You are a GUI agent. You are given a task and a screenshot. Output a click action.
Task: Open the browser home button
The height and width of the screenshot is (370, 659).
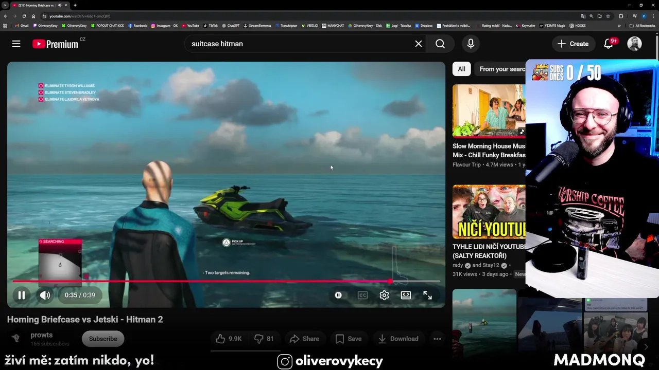point(33,16)
